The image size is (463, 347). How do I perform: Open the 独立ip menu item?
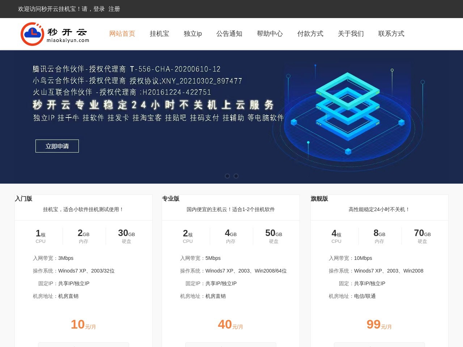193,34
